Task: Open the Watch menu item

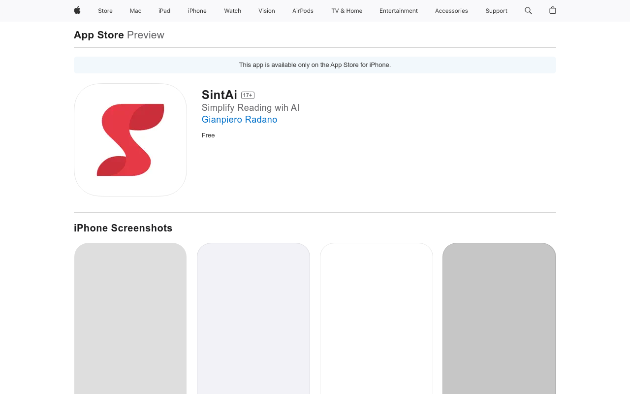Action: pos(233,11)
